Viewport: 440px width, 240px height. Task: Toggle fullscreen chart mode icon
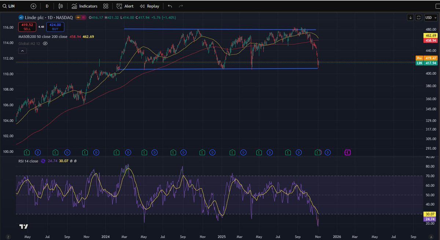[419, 17]
